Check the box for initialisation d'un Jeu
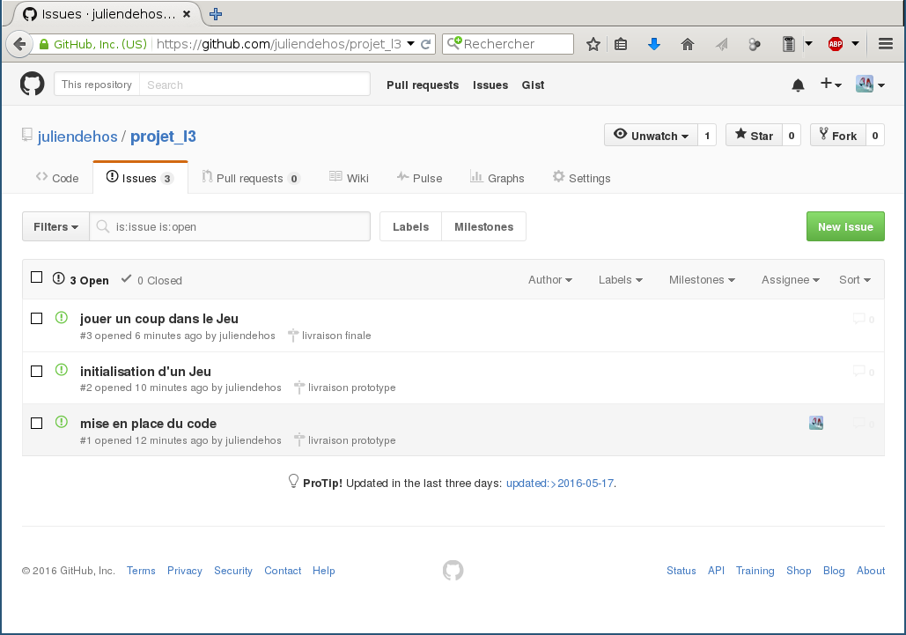Screen dimensions: 906x635 [x=36, y=371]
